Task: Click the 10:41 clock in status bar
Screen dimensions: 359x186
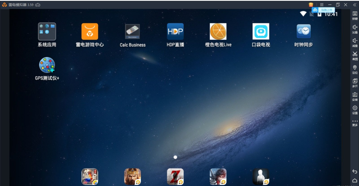Action: pyautogui.click(x=331, y=14)
